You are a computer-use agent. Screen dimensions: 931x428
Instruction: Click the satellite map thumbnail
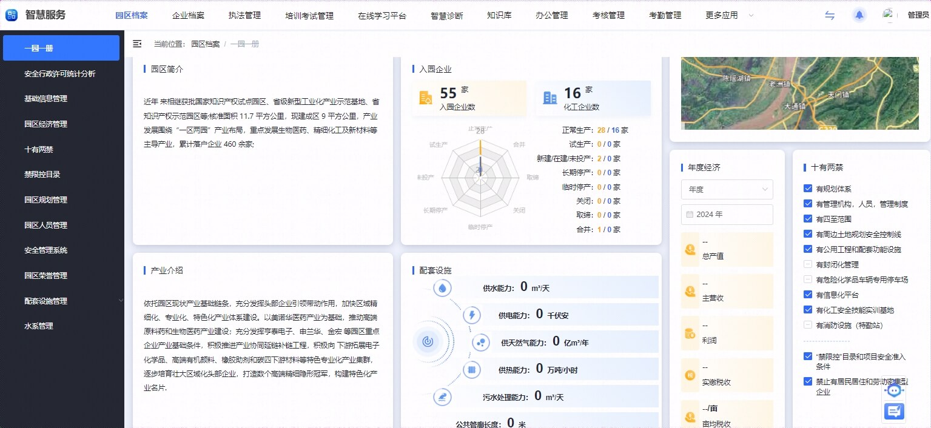pyautogui.click(x=799, y=93)
